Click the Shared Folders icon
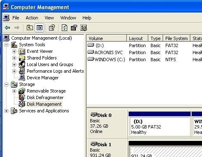 pos(22,58)
